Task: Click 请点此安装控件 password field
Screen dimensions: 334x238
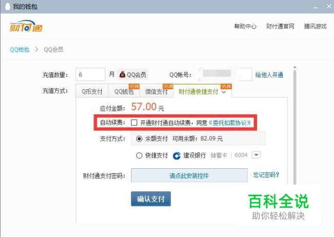Action: coord(189,175)
